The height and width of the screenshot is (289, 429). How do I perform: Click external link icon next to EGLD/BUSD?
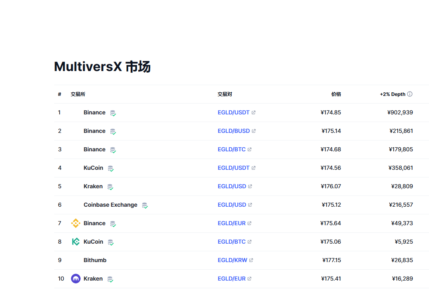pyautogui.click(x=254, y=131)
